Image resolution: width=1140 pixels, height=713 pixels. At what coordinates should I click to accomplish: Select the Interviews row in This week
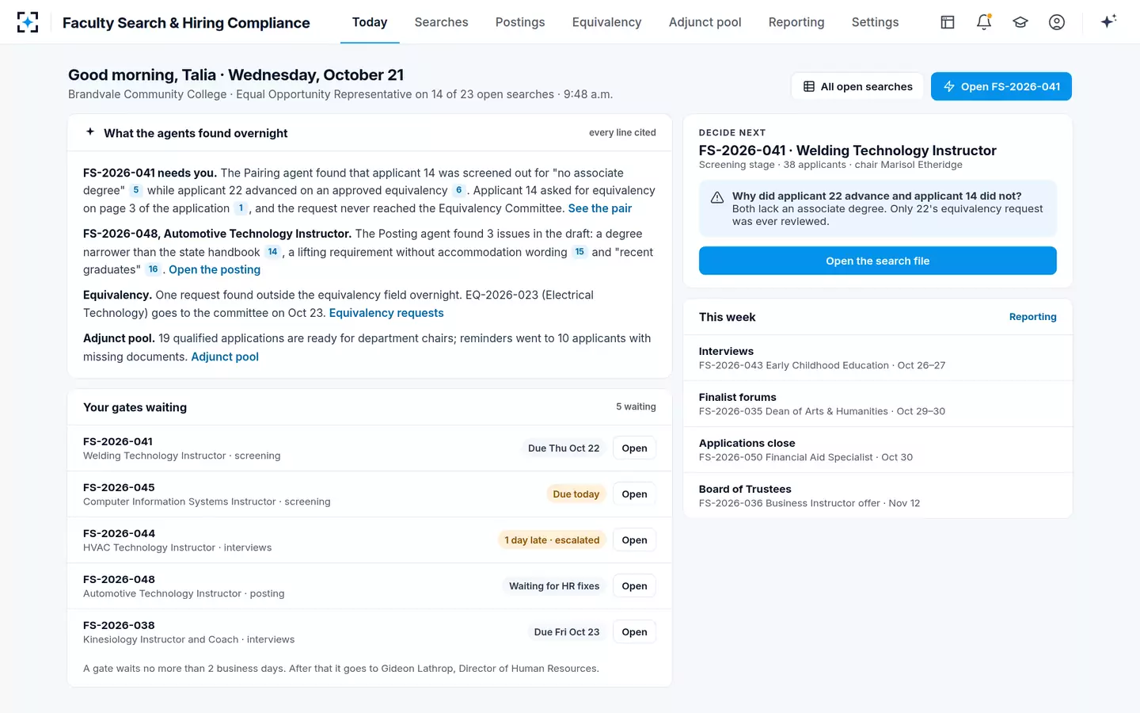pyautogui.click(x=878, y=358)
